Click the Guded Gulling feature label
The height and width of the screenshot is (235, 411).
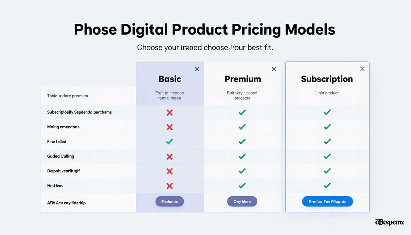(60, 156)
